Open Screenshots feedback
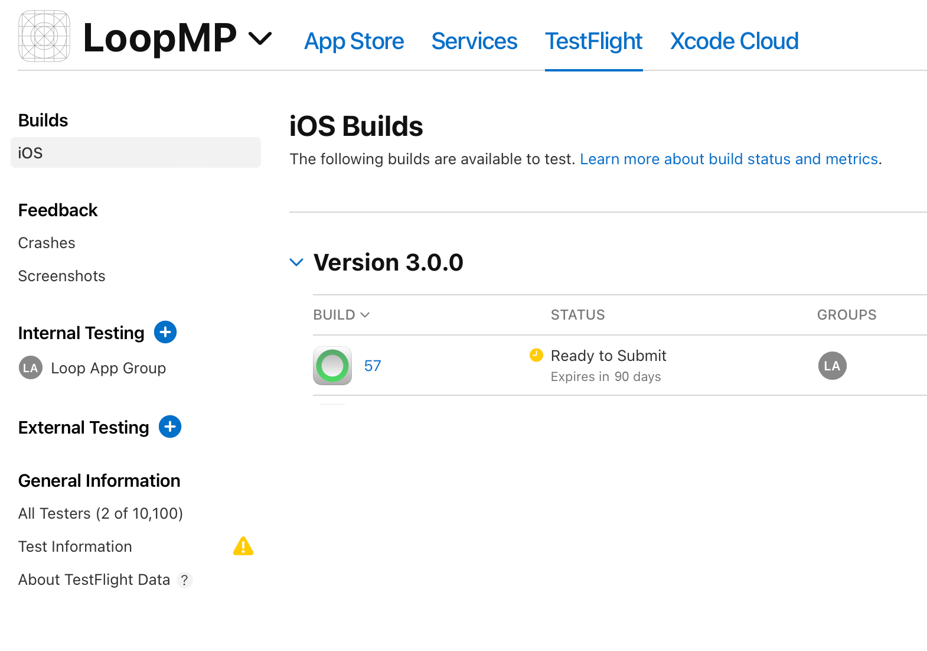This screenshot has width=927, height=651. click(61, 276)
